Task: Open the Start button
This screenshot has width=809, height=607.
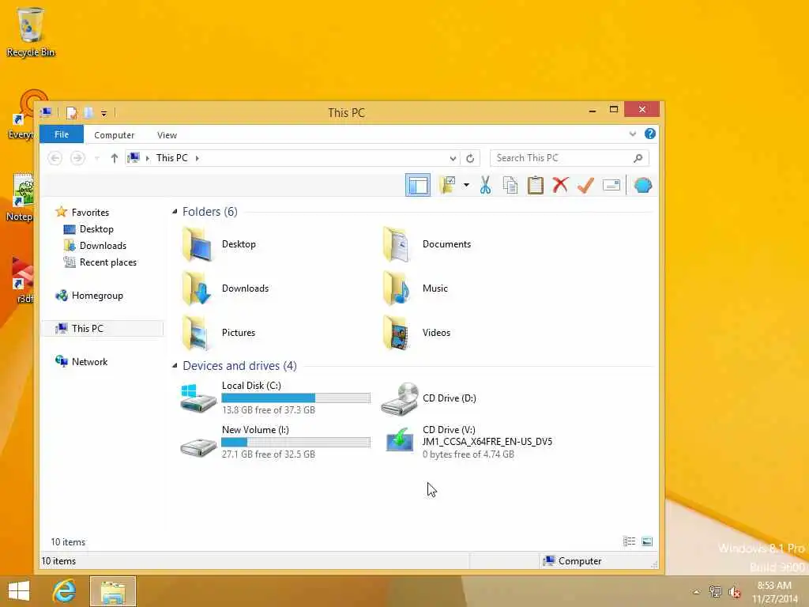Action: pos(19,591)
